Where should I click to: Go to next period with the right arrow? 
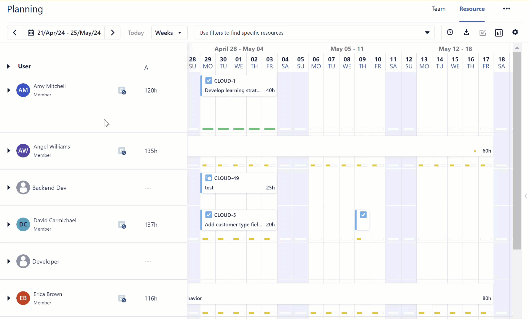112,33
